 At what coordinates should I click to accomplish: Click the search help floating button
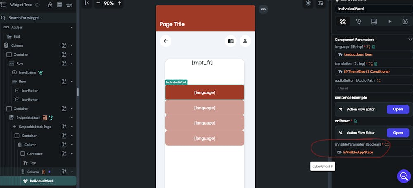(404, 176)
